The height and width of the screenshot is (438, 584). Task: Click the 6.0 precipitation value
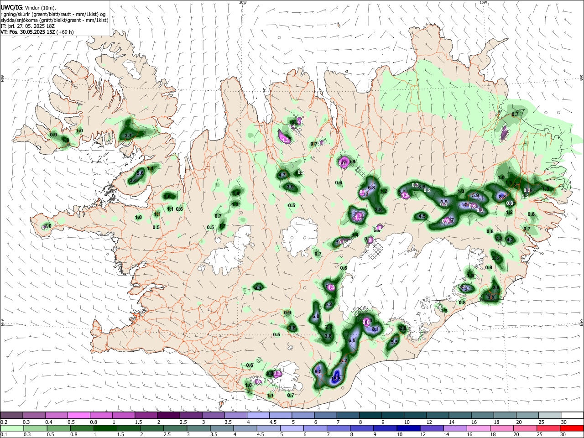click(315, 316)
